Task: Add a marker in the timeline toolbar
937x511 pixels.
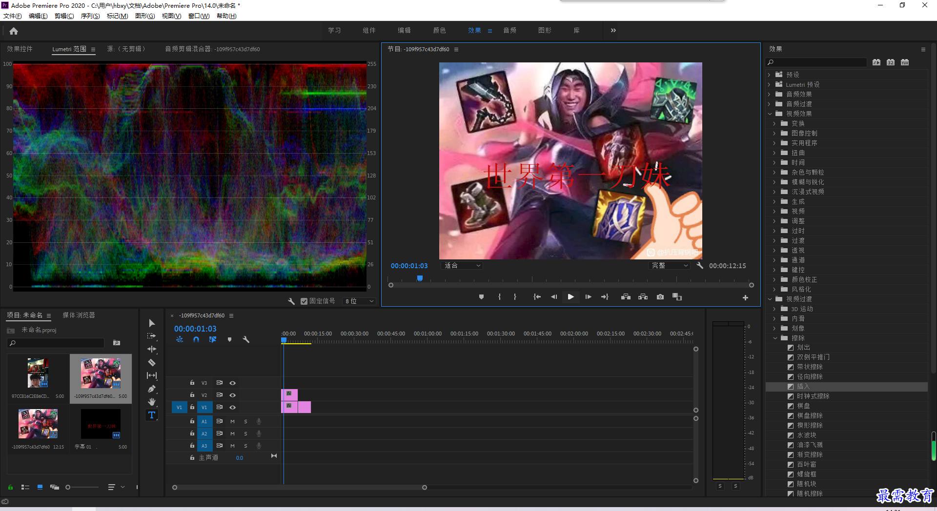Action: pyautogui.click(x=229, y=339)
